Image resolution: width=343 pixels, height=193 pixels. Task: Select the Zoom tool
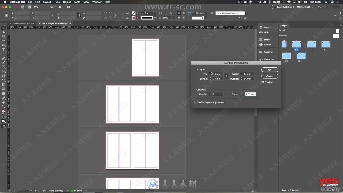pyautogui.click(x=3, y=106)
